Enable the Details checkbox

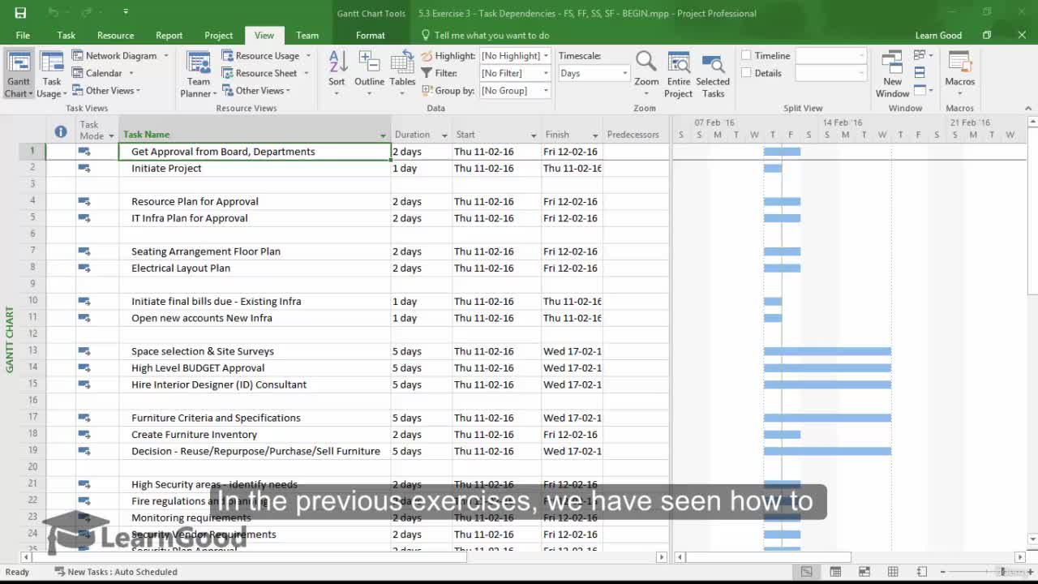[746, 73]
